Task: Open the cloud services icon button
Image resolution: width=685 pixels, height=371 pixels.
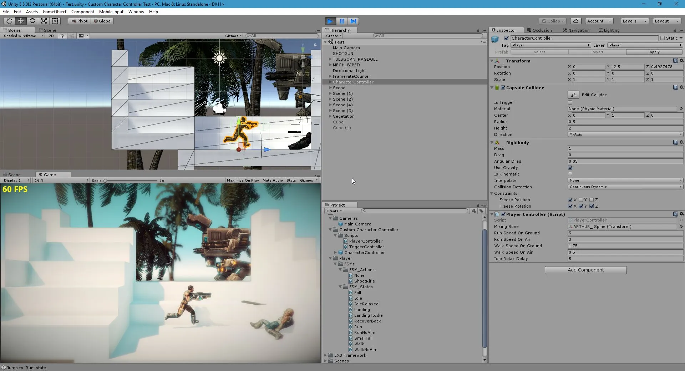Action: click(575, 21)
